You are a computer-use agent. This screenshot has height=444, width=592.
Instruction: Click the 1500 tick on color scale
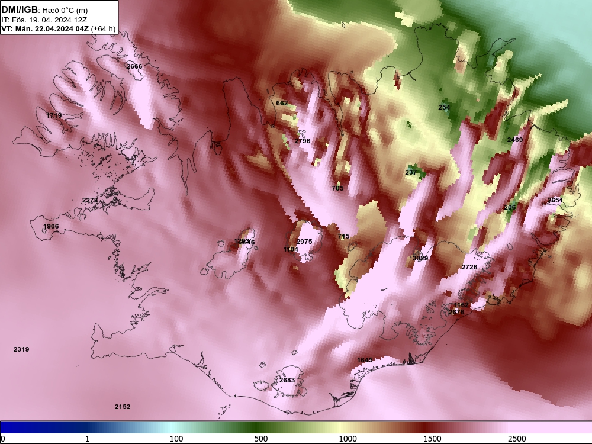coord(432,439)
